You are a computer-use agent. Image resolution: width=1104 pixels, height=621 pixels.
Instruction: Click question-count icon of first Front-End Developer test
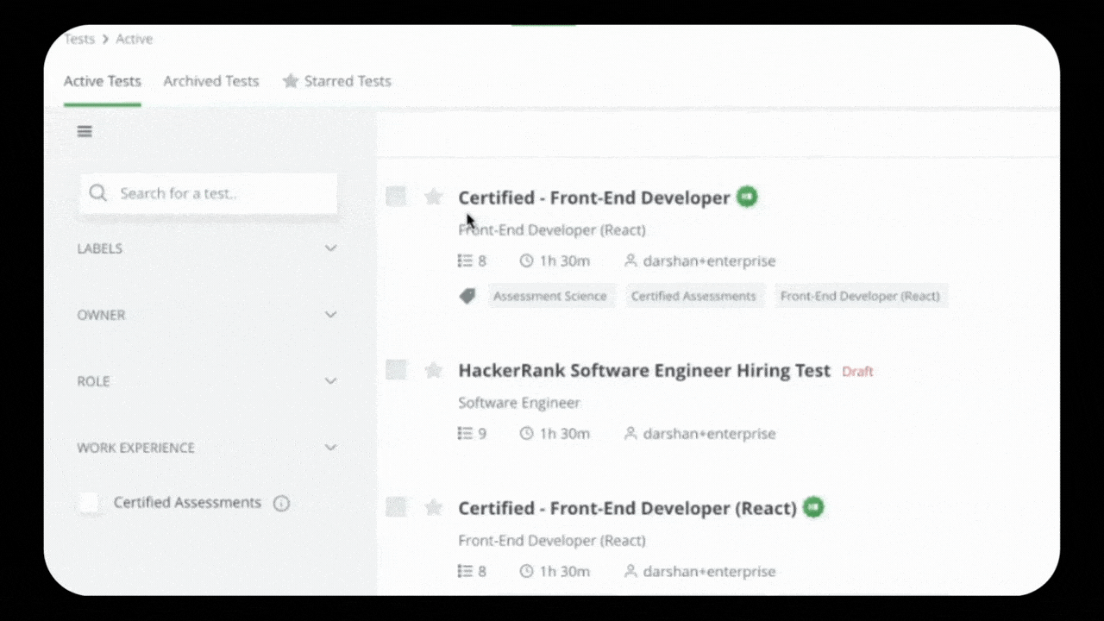(465, 261)
